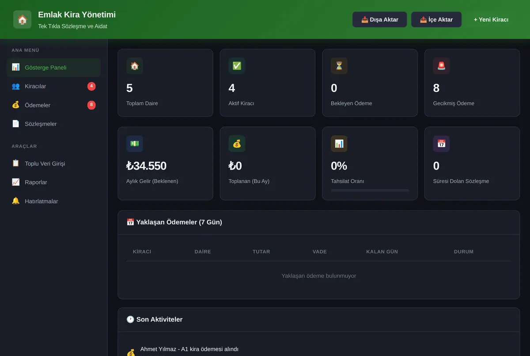Viewport: 530px width, 356px height.
Task: Click the hourglass icon on Bekleyen Ödeme card
Action: 339,66
